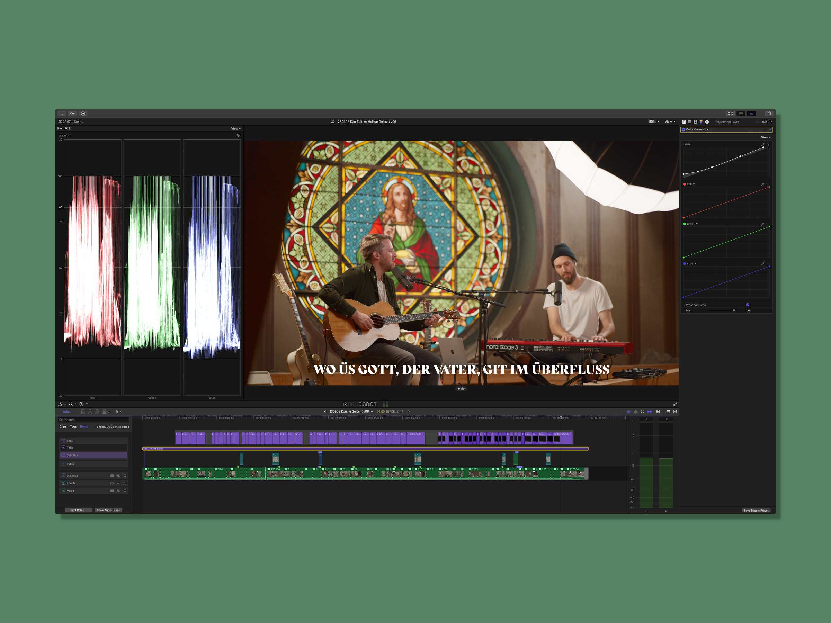The width and height of the screenshot is (831, 623).
Task: Uncheck the Video role checkbox
Action: pos(63,464)
